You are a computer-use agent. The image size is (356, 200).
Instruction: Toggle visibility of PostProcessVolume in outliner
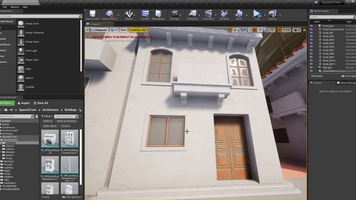coord(311,29)
